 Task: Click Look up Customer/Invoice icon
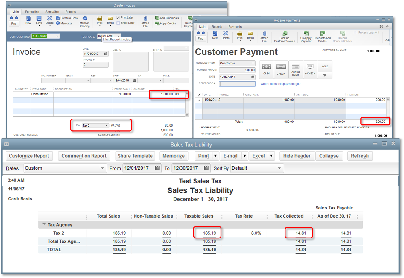tap(285, 33)
